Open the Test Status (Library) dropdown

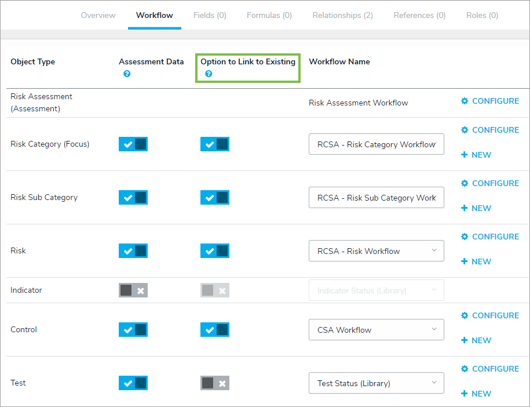[377, 383]
